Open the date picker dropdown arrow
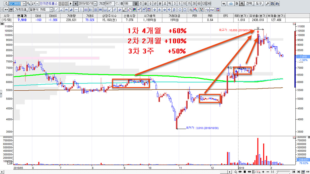The width and height of the screenshot is (310, 174). 95,4
